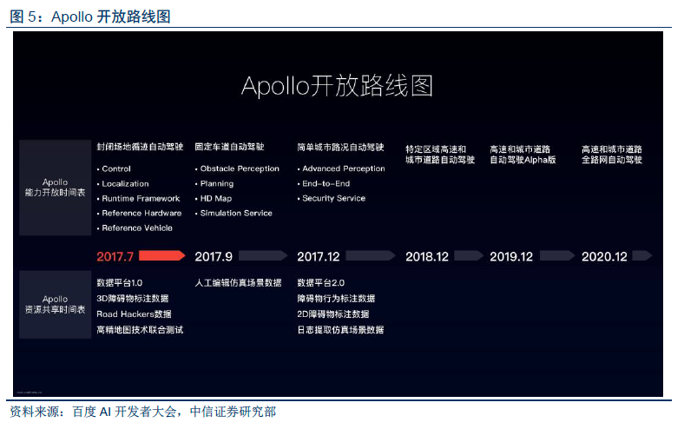Click the Apollo 能力开放时间表 box

55,188
